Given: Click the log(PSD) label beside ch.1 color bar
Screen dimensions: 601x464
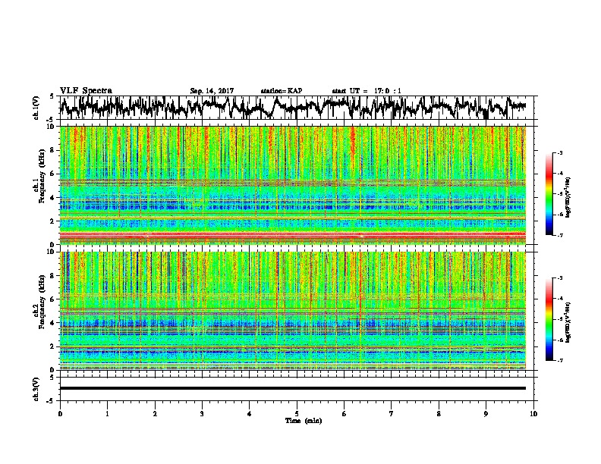Looking at the screenshot, I should 568,197.
